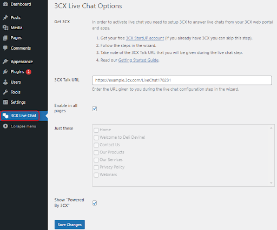Click the pages list scroll up arrow
The image size is (277, 230).
pos(271,128)
